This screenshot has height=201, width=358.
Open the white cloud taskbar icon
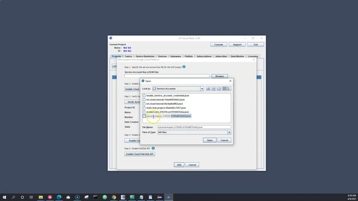68,197
